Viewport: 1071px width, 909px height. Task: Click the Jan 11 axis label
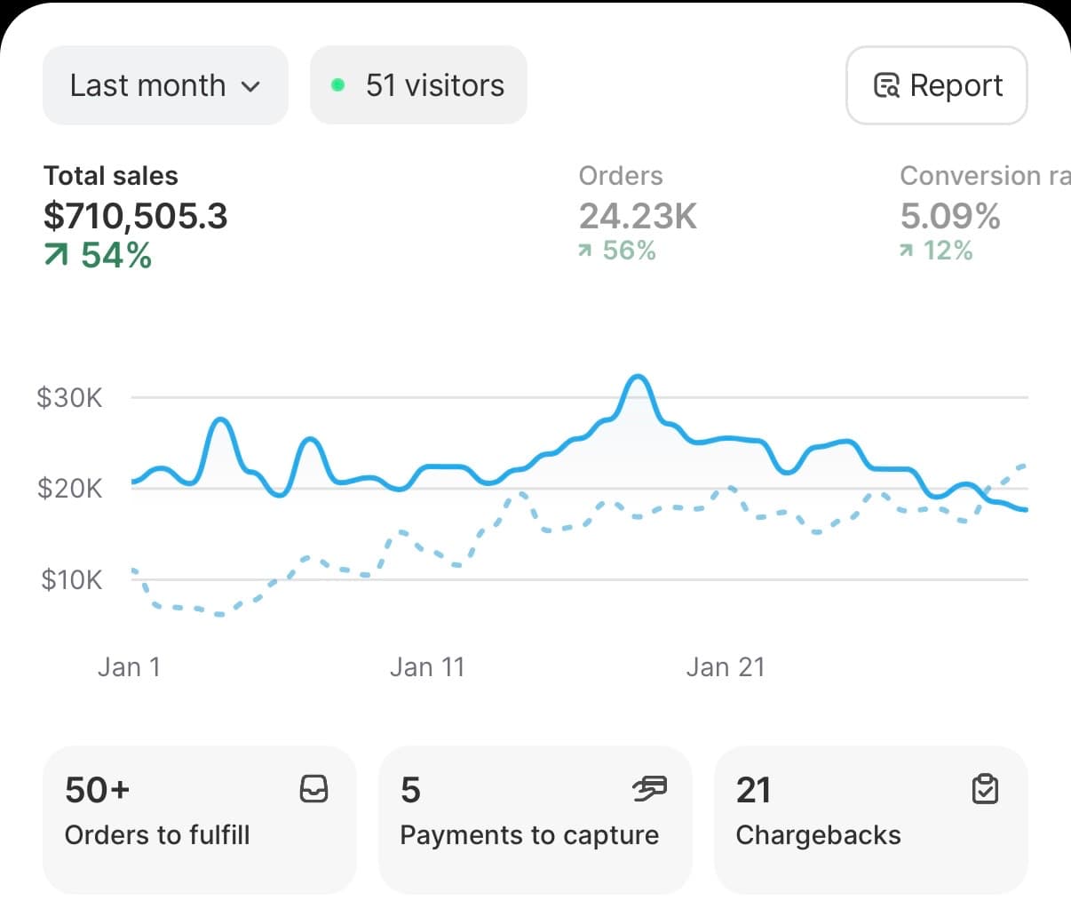pyautogui.click(x=427, y=666)
